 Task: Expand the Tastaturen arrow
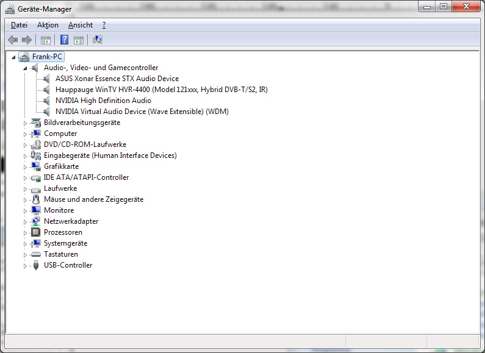[x=25, y=255]
